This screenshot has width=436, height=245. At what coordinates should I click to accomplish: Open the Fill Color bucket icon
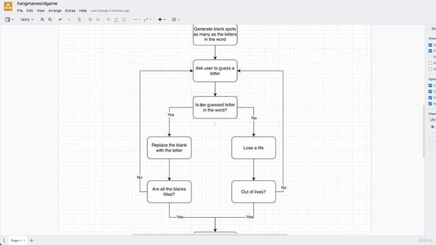tap(108, 20)
